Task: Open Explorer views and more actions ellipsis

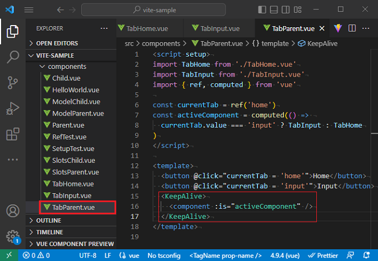Action: tap(104, 28)
